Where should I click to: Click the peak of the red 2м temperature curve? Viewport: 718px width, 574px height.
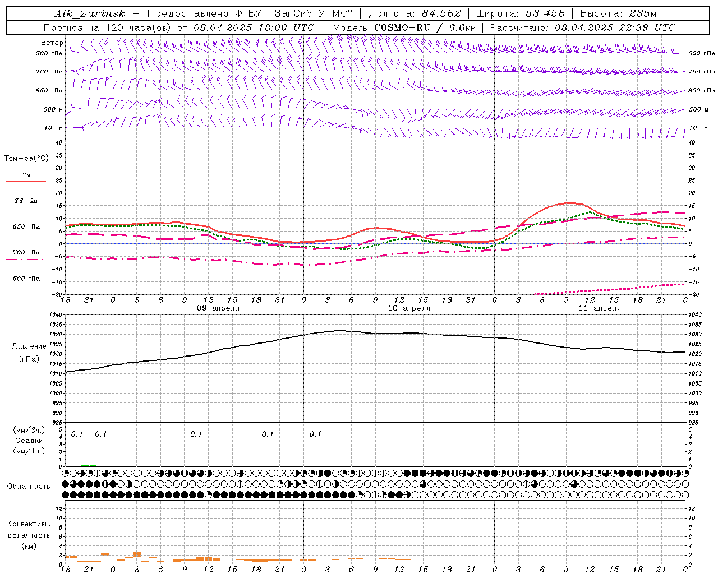(569, 203)
